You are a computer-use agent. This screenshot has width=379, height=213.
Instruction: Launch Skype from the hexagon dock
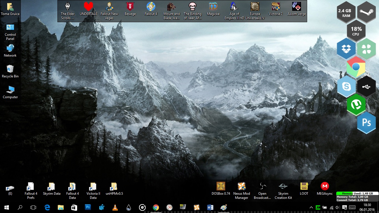click(346, 87)
